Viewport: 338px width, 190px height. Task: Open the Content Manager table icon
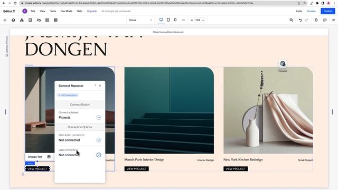coord(55,20)
